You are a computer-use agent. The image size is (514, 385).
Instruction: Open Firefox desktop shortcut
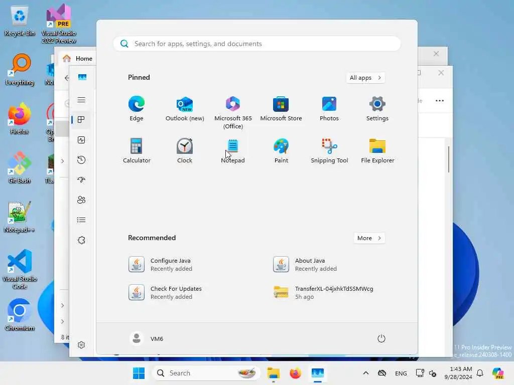[20, 119]
